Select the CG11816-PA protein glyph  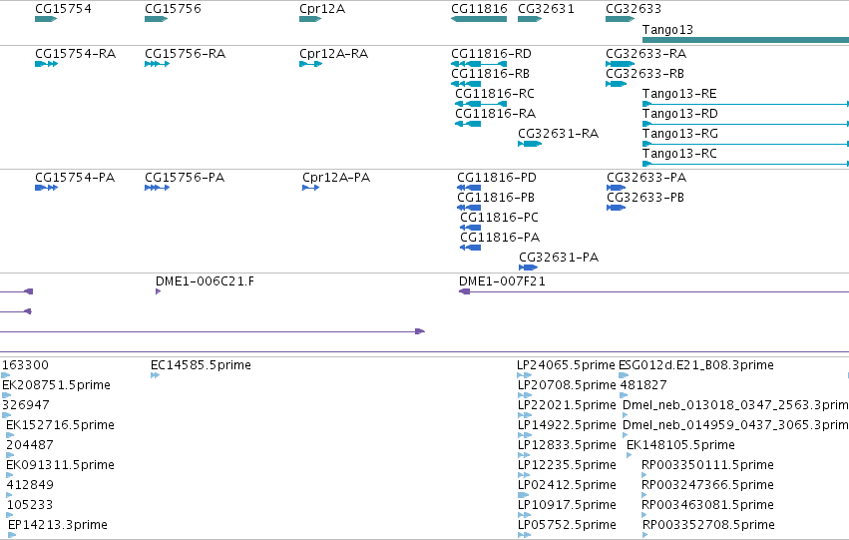coord(471,249)
